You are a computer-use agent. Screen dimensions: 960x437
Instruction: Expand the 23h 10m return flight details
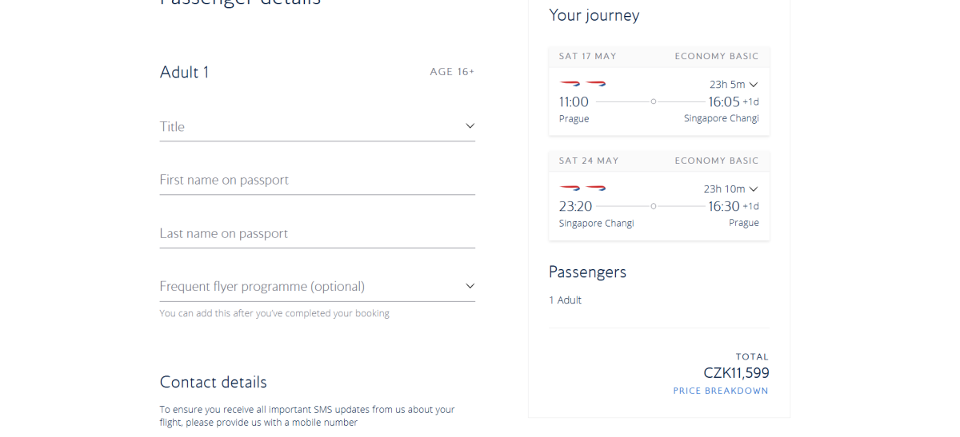730,189
